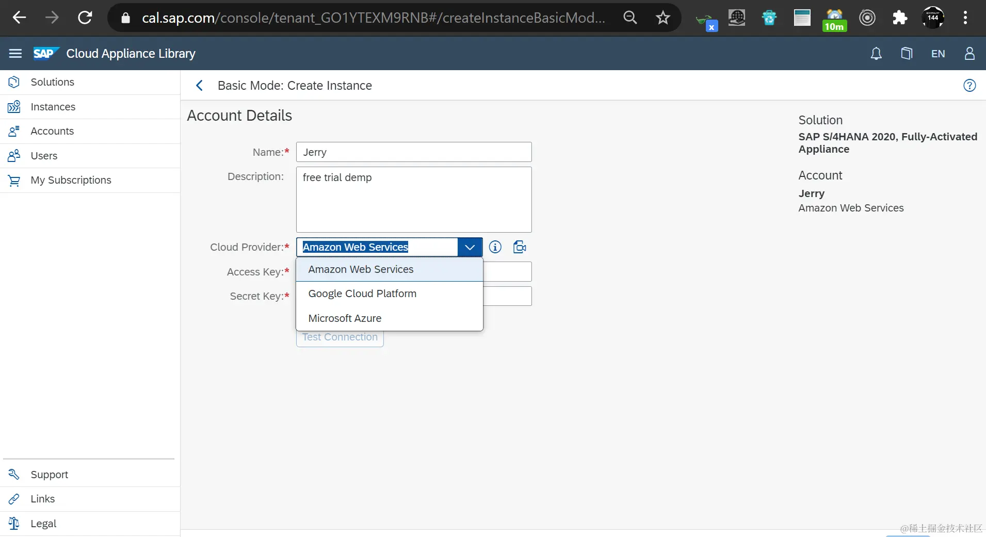Click the Test Connection button
986x537 pixels.
tap(340, 337)
